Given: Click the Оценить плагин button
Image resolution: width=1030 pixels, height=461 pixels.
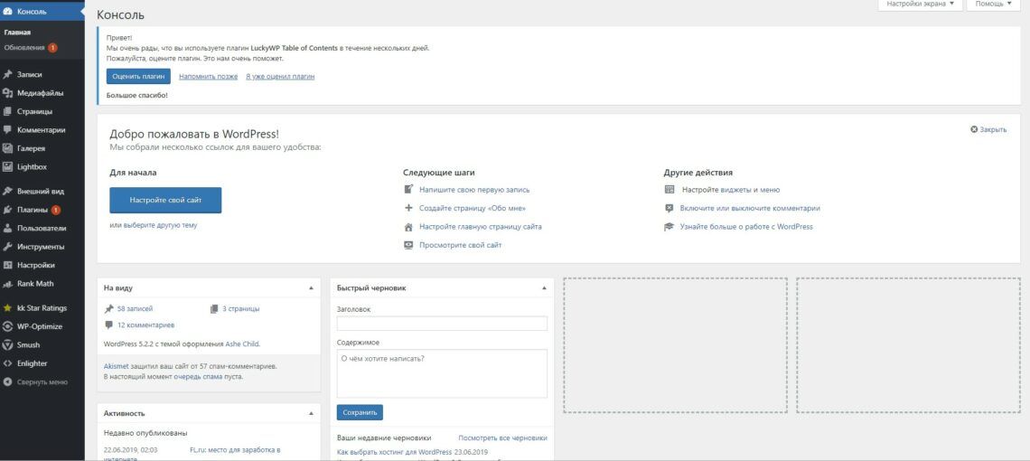Looking at the screenshot, I should (138, 76).
